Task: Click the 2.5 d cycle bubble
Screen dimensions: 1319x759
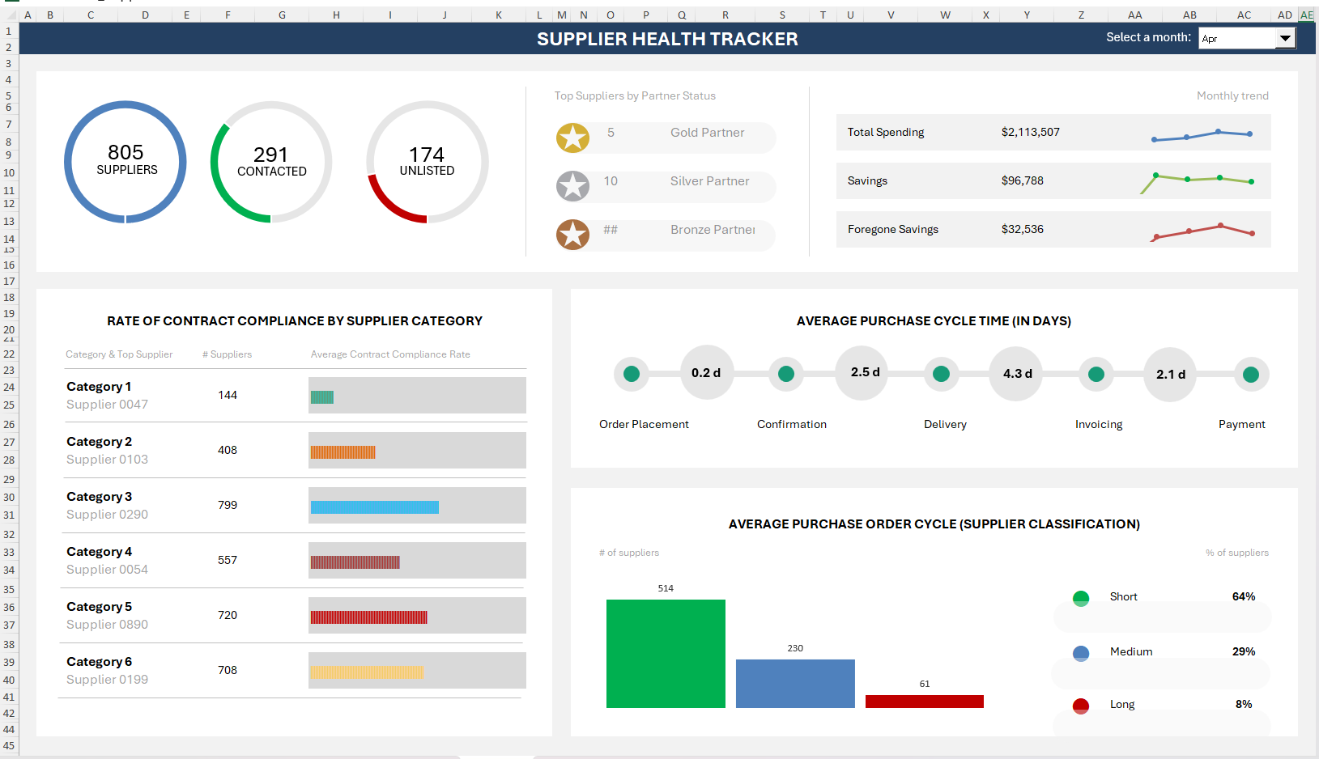Action: pos(862,372)
